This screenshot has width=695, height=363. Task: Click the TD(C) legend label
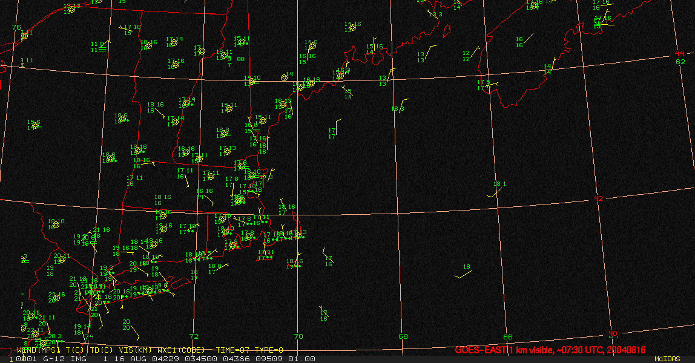tap(100, 350)
